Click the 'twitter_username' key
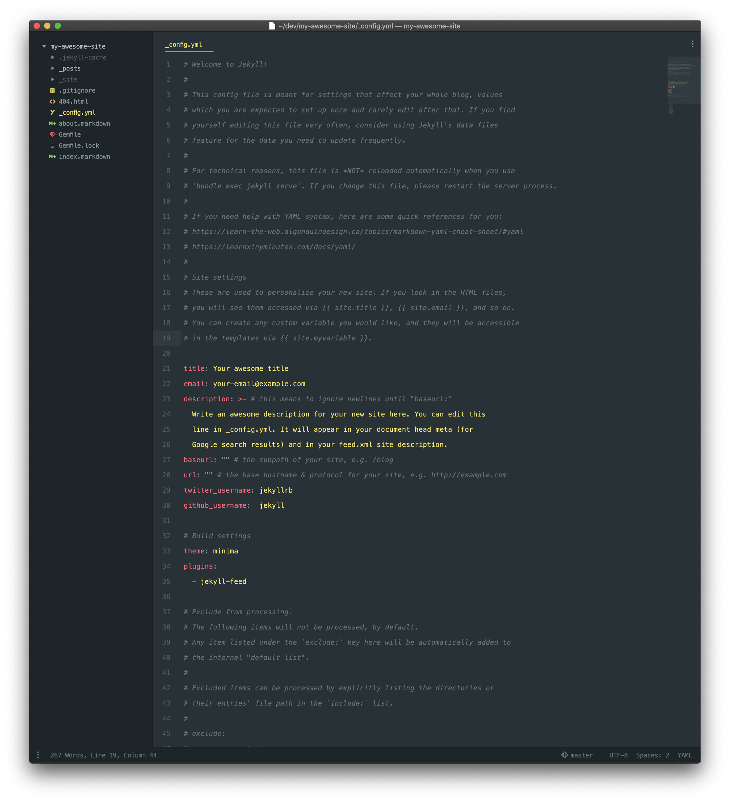 217,490
